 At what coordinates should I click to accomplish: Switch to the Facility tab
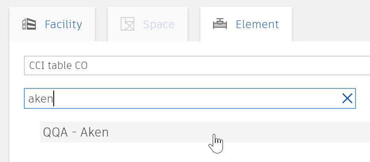tap(52, 24)
